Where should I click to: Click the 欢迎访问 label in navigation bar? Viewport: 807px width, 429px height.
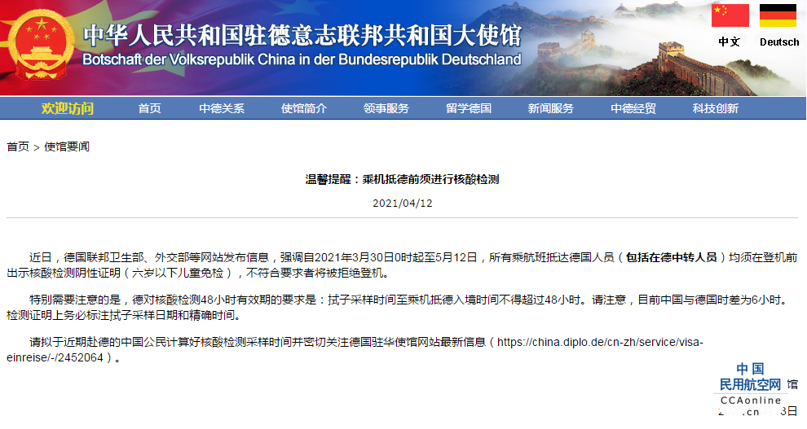coord(68,108)
